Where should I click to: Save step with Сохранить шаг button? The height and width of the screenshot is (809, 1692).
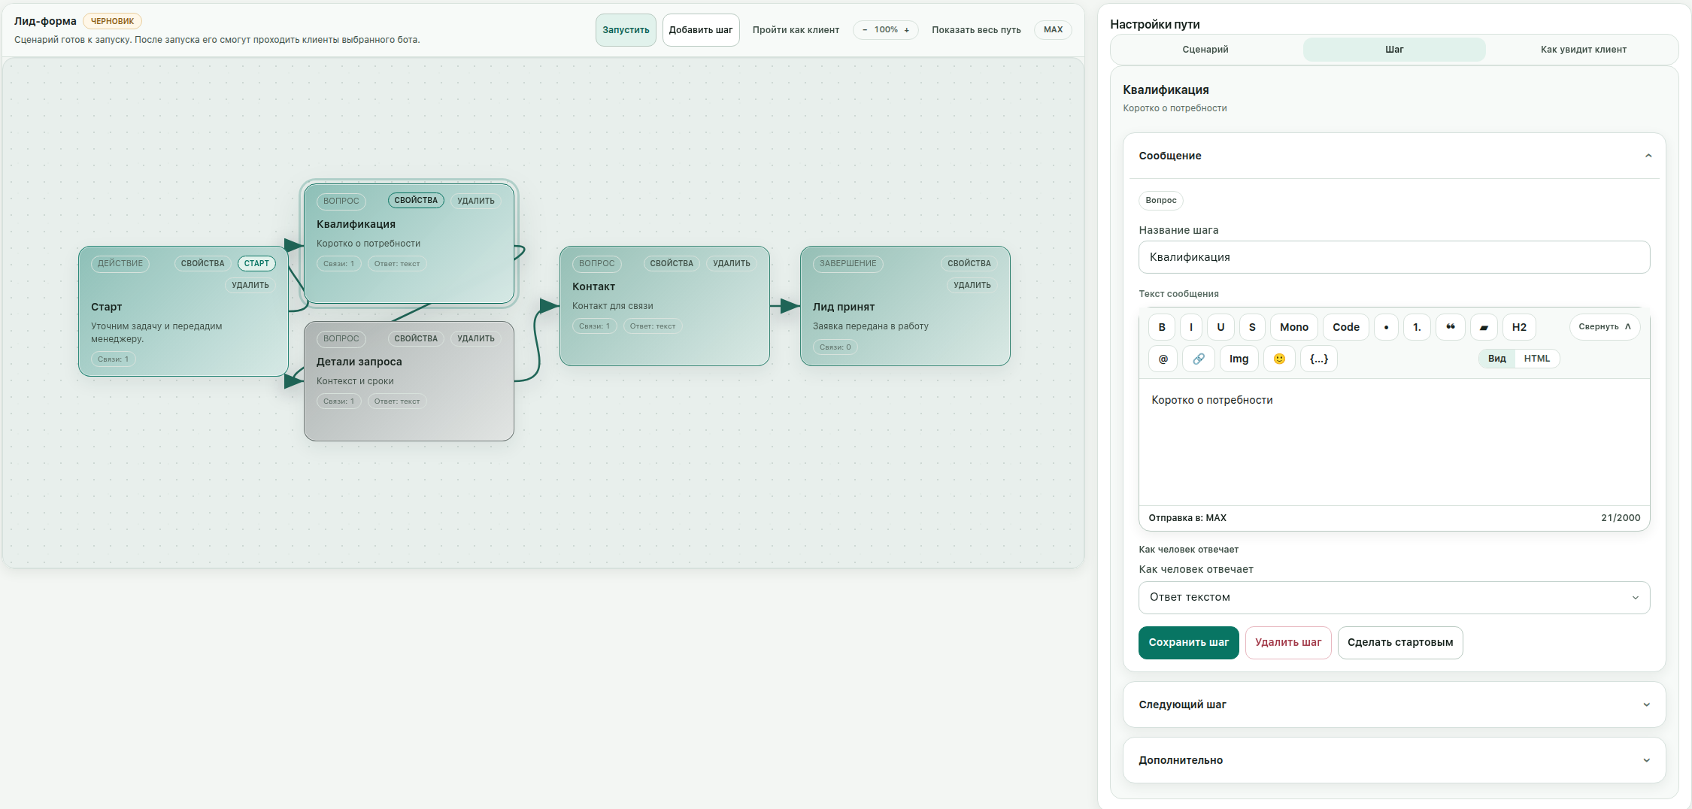click(1189, 643)
